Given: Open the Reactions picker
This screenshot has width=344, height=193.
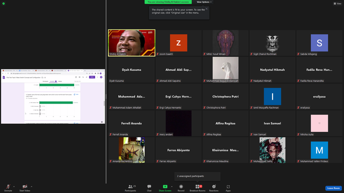Looking at the screenshot, I should pos(214,188).
